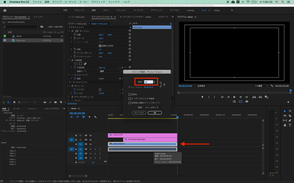Choose the Pen tool in the tools panel
This screenshot has width=294, height=183.
click(x=290, y=120)
